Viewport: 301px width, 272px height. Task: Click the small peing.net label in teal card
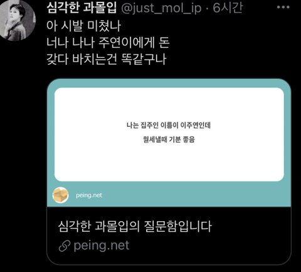pos(89,195)
